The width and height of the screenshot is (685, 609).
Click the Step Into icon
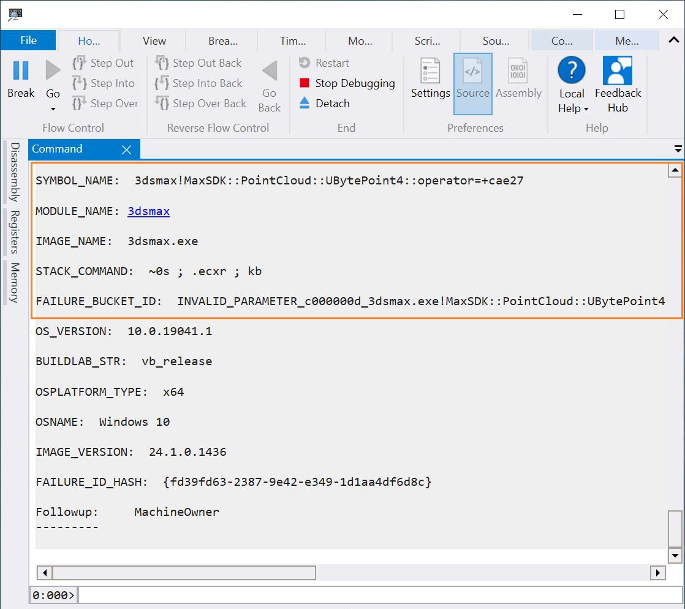[79, 83]
